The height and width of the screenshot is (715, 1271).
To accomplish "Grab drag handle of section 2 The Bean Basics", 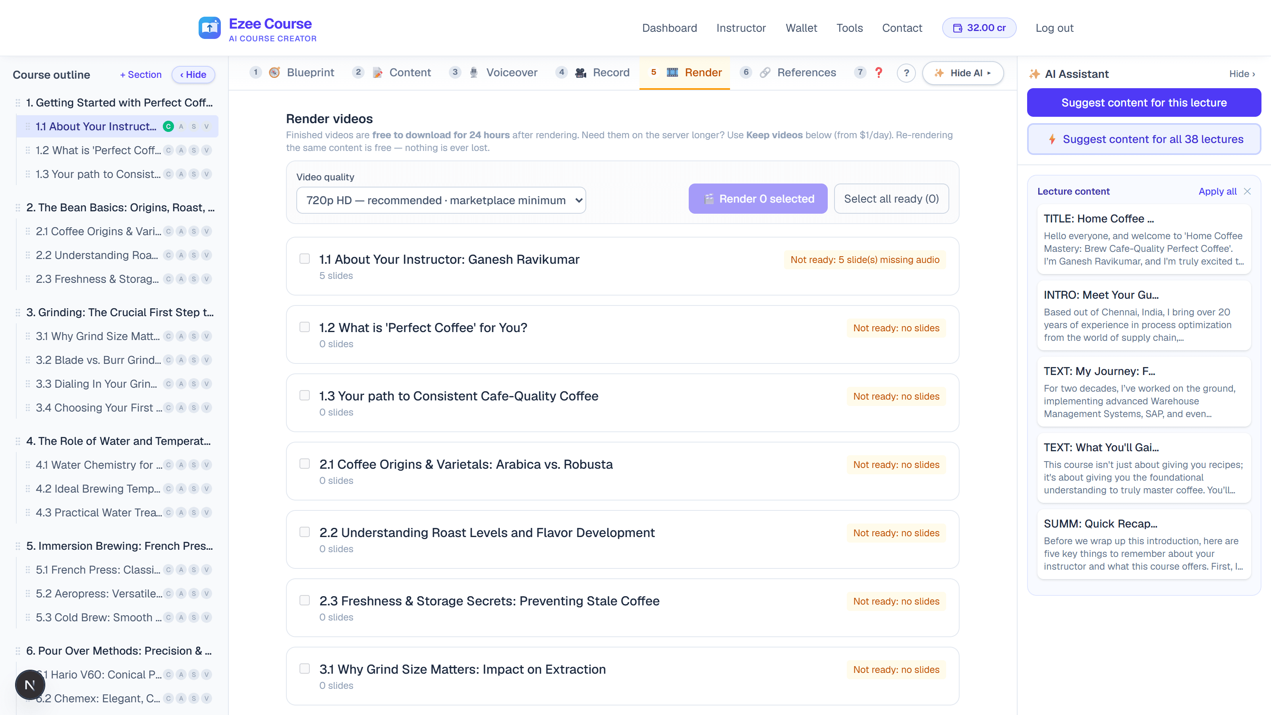I will pyautogui.click(x=18, y=208).
